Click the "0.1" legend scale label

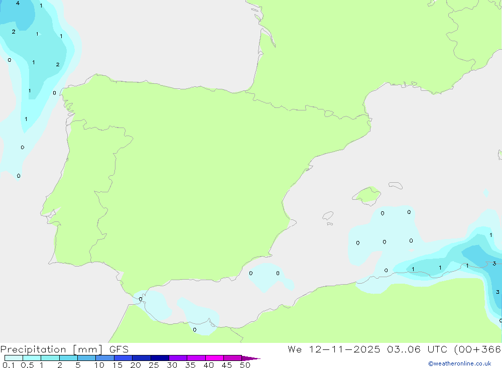[9, 365]
